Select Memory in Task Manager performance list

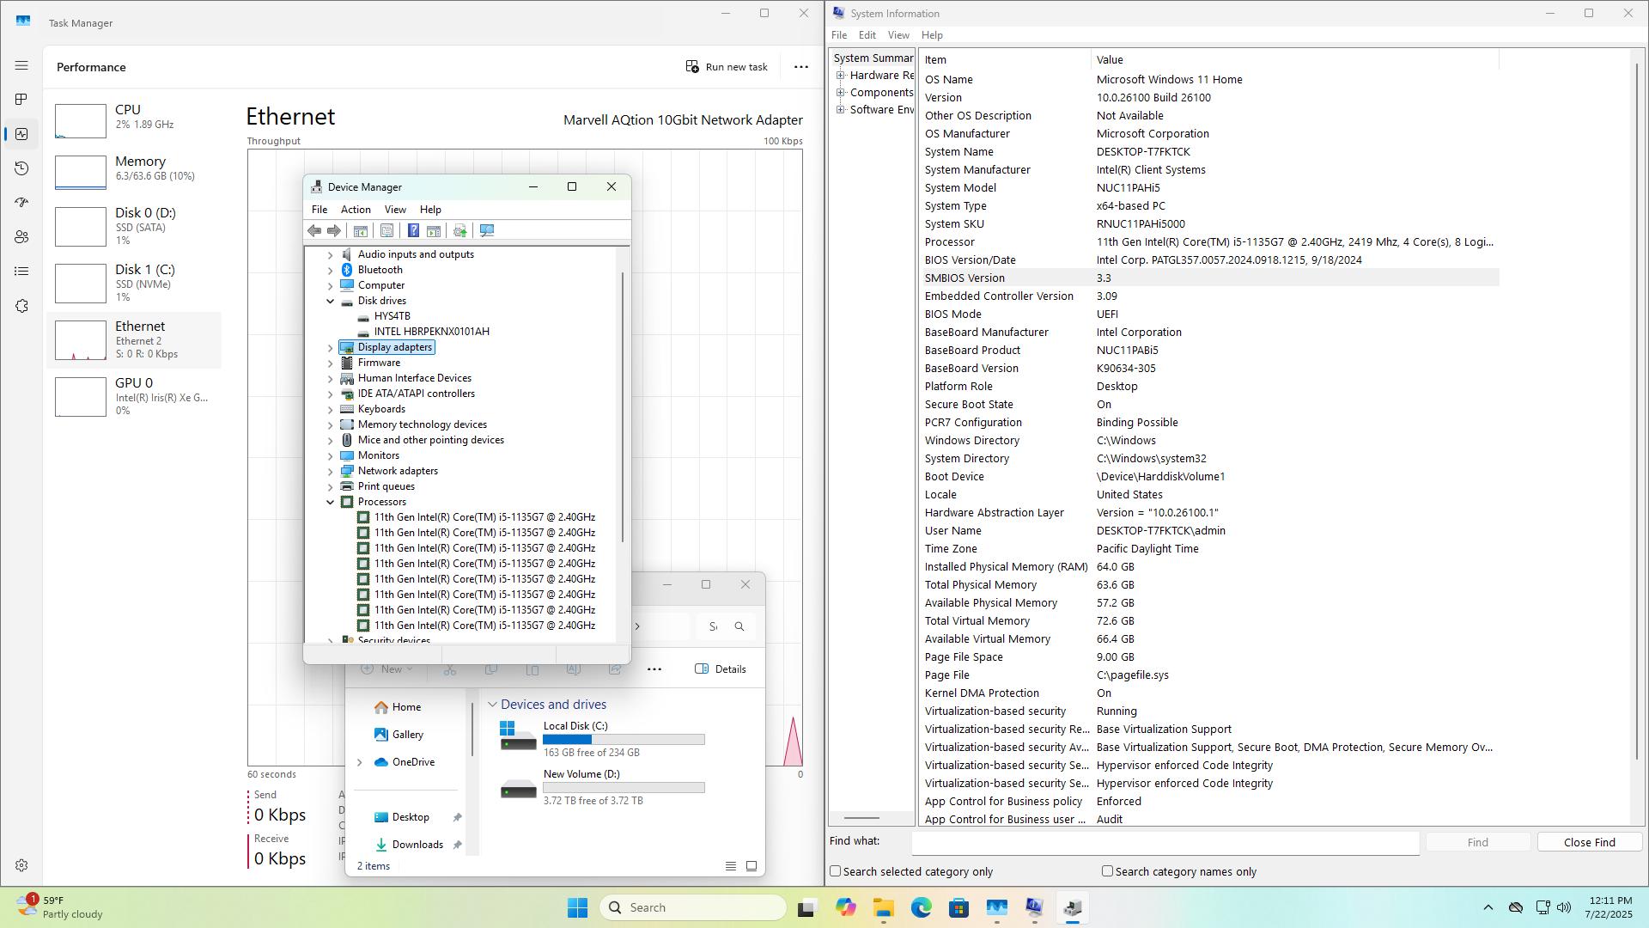134,172
